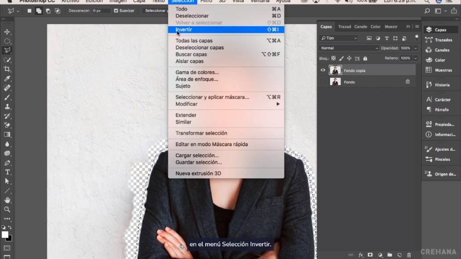Screen dimensions: 461x259
Task: Click Gama de colores menu entry
Action: (x=197, y=72)
